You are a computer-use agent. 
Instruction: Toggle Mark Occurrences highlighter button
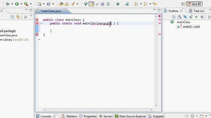click(91, 4)
